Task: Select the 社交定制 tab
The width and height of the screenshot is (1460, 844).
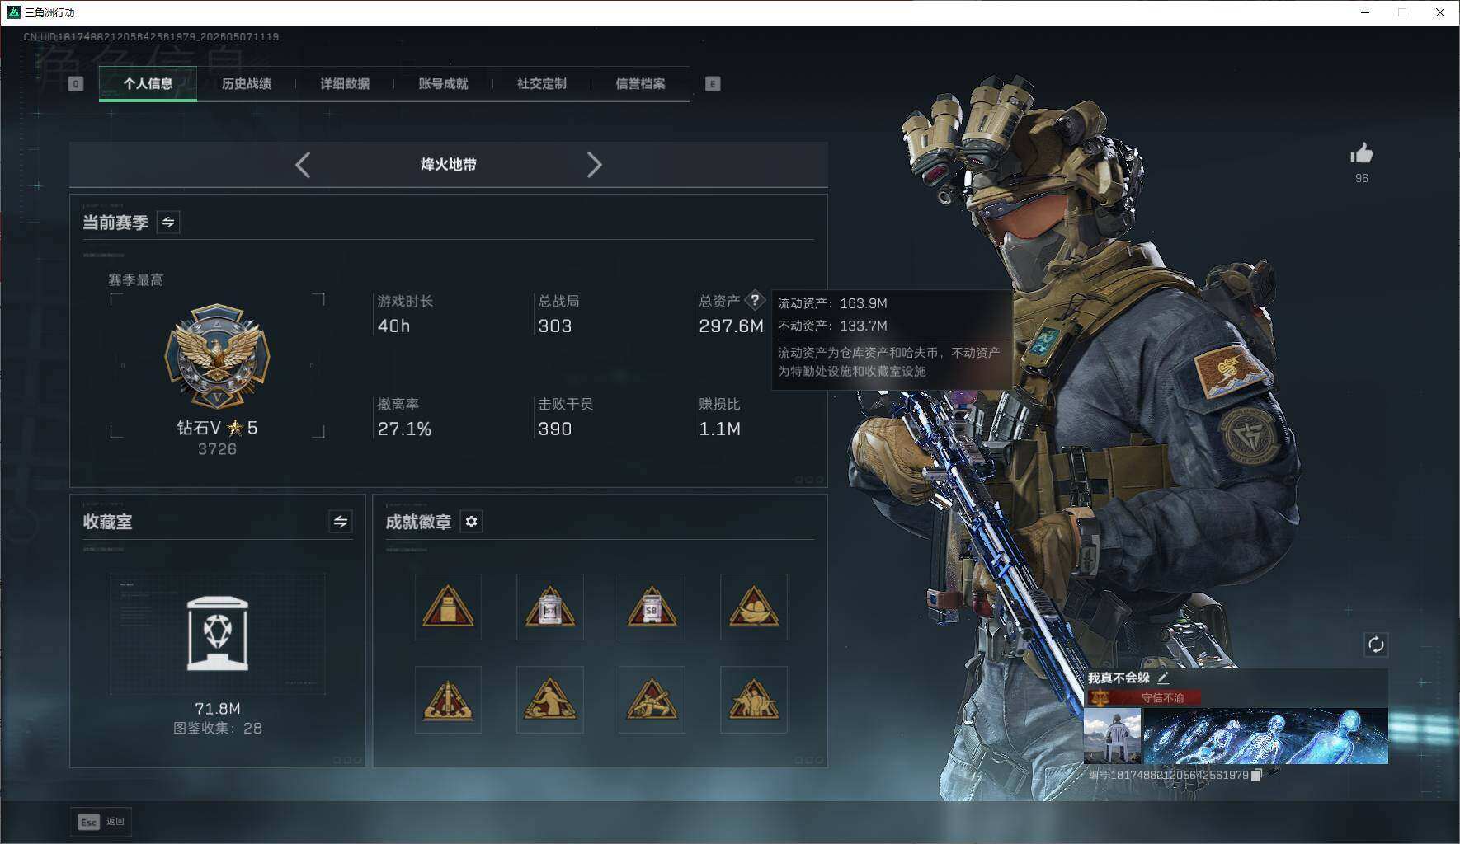Action: [x=542, y=83]
